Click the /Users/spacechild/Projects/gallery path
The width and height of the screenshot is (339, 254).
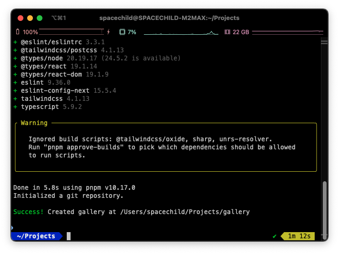coord(185,212)
